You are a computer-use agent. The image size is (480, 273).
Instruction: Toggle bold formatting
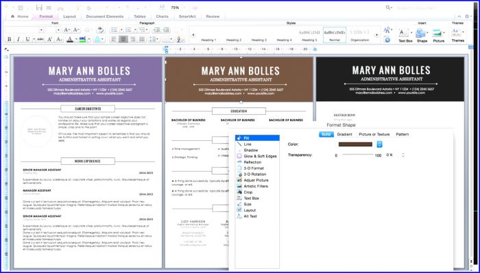point(9,39)
